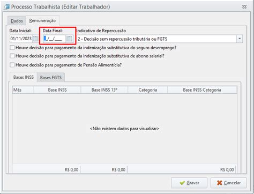This screenshot has width=254, height=194.
Task: Close the Processo Trabalhista window
Action: click(x=244, y=7)
